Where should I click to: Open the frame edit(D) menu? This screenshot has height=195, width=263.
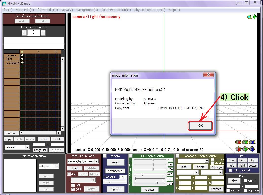(x=47, y=10)
